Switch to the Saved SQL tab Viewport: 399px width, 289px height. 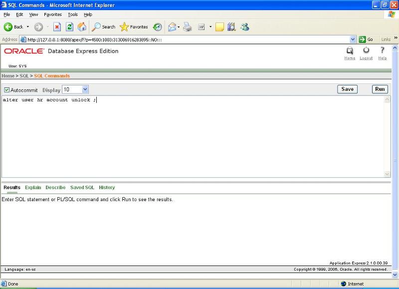tap(82, 187)
